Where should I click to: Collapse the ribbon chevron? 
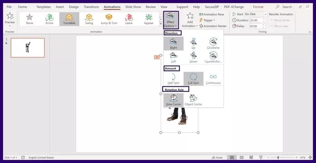[310, 32]
